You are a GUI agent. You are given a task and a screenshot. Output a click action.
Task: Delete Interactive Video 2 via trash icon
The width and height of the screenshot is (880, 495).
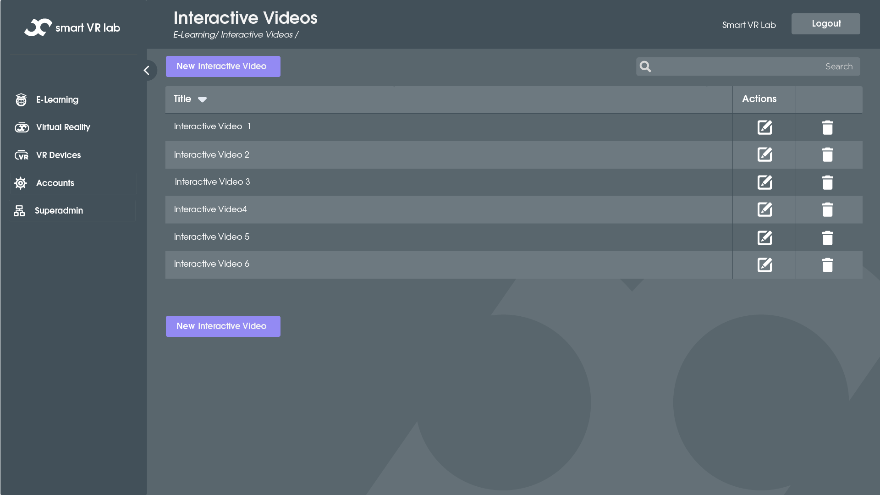tap(827, 155)
